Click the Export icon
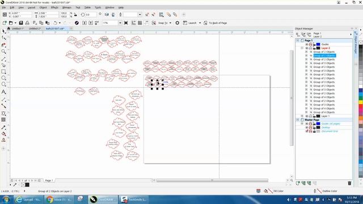The image size is (363, 204). (x=91, y=23)
